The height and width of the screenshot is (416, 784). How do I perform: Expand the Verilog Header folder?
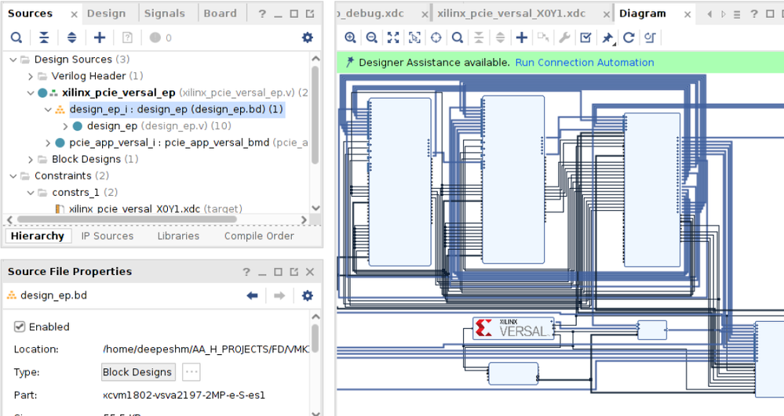coord(31,76)
